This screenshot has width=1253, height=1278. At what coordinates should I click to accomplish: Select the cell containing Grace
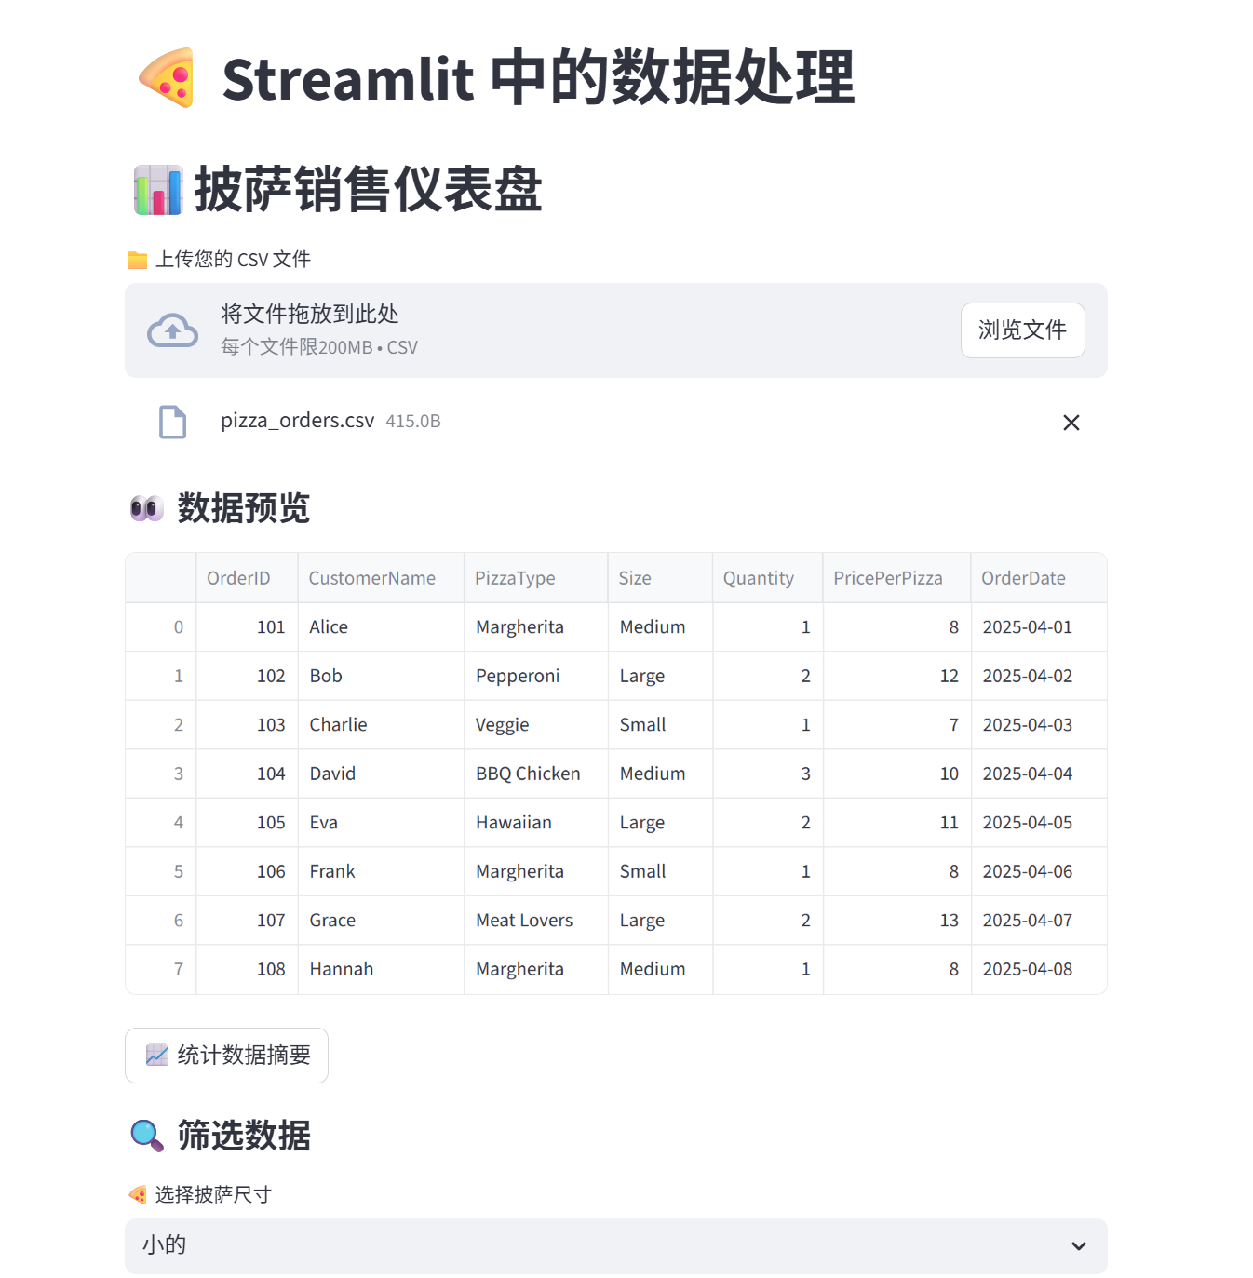pyautogui.click(x=381, y=921)
